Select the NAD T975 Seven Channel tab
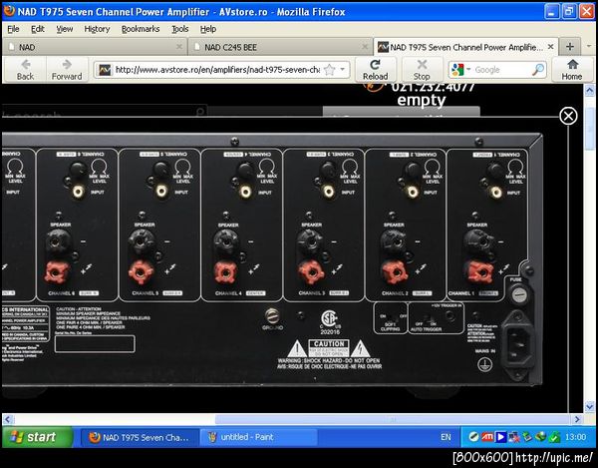Image resolution: width=598 pixels, height=468 pixels. (466, 47)
